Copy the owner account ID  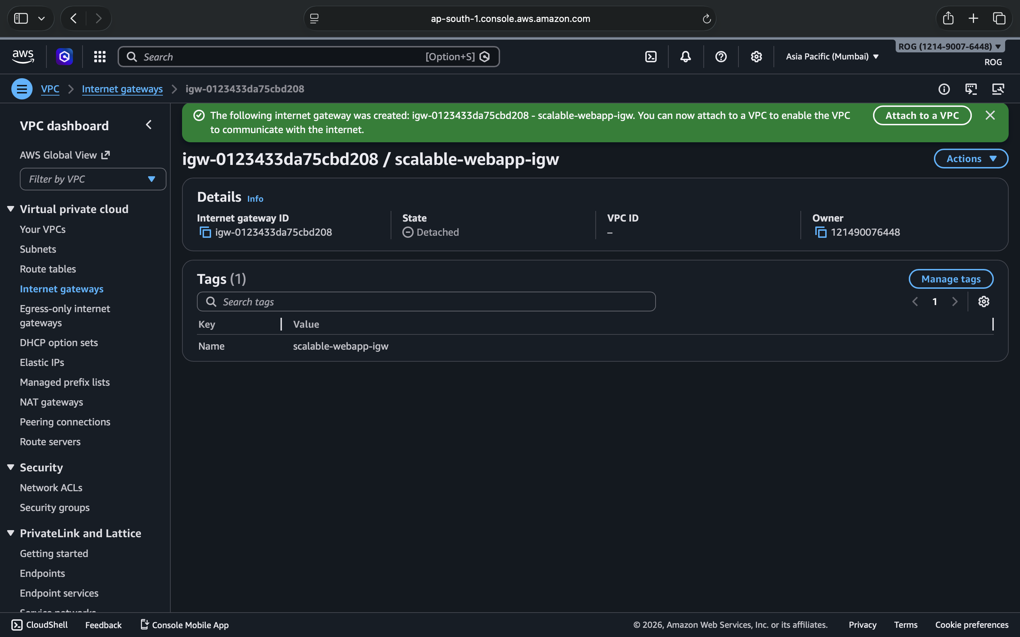tap(820, 232)
